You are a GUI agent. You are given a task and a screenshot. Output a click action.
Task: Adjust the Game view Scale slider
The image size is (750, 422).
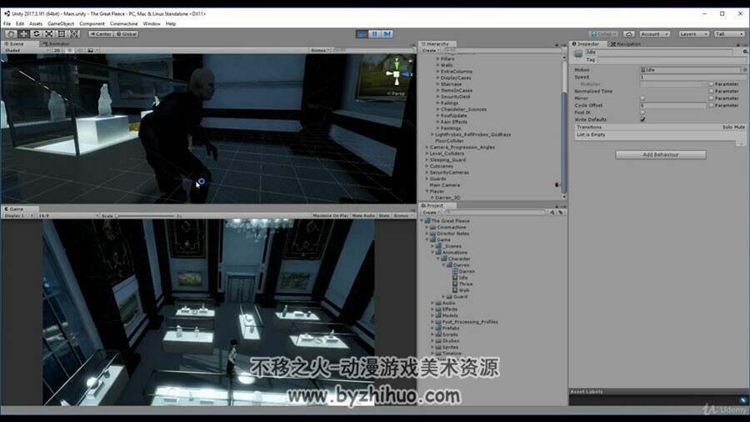pyautogui.click(x=146, y=216)
